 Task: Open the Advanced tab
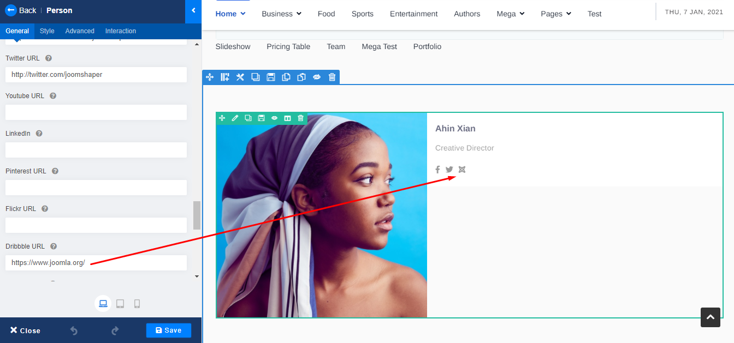pyautogui.click(x=80, y=31)
